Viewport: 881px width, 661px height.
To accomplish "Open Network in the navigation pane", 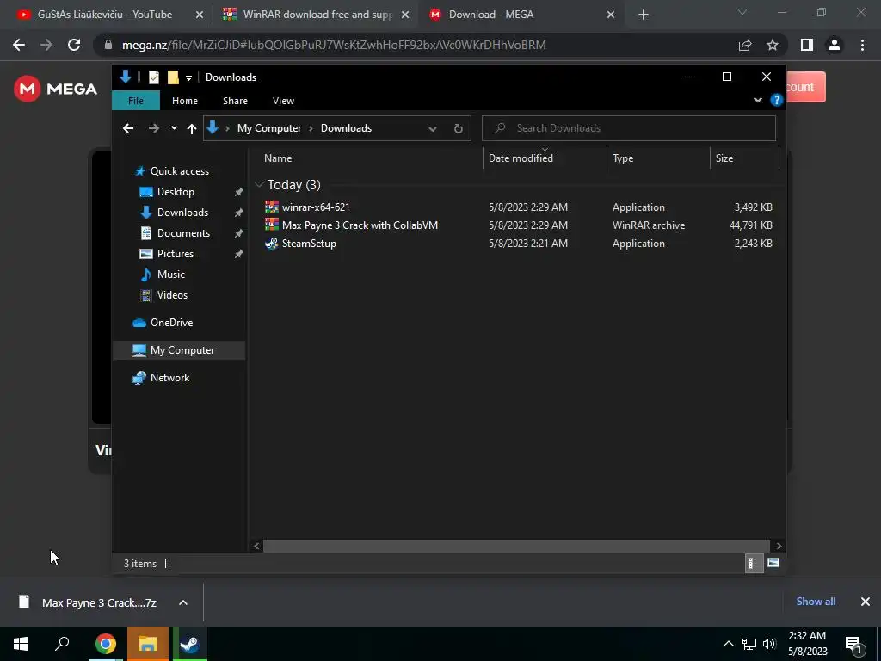I will (x=169, y=378).
